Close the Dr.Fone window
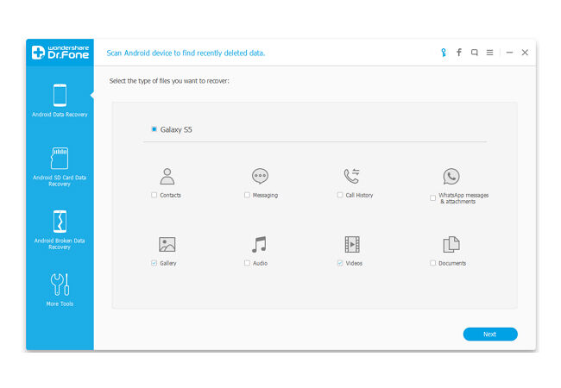Screen dimensions: 561x388 (x=525, y=53)
